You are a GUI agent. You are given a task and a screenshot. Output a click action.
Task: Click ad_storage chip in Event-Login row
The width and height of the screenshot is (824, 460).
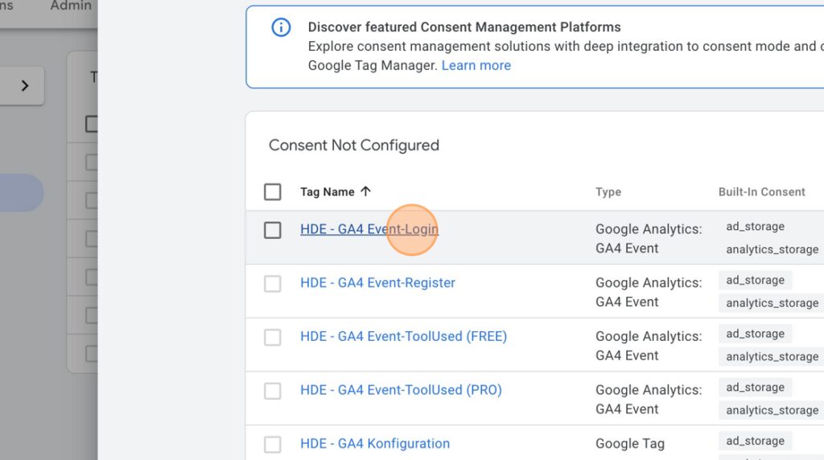click(x=755, y=226)
